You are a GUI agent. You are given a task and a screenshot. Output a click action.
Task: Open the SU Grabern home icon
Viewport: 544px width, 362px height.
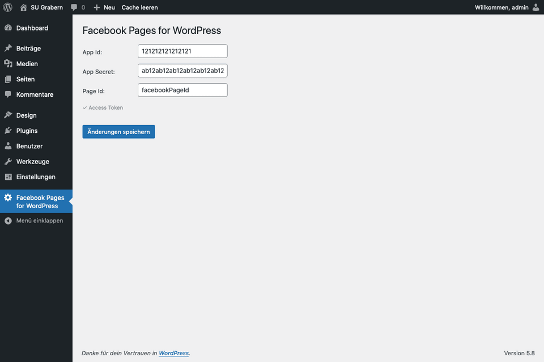(23, 7)
